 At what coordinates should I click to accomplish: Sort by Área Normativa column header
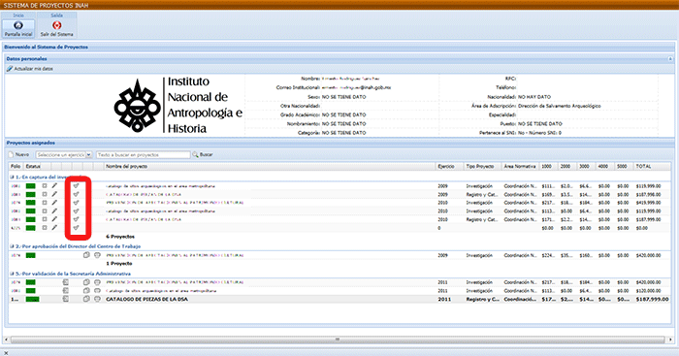tap(520, 166)
